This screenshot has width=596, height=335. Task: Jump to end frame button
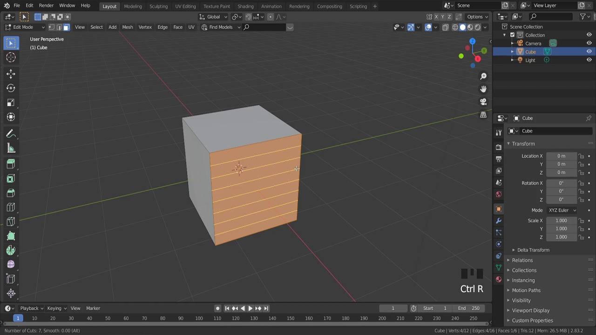266,308
